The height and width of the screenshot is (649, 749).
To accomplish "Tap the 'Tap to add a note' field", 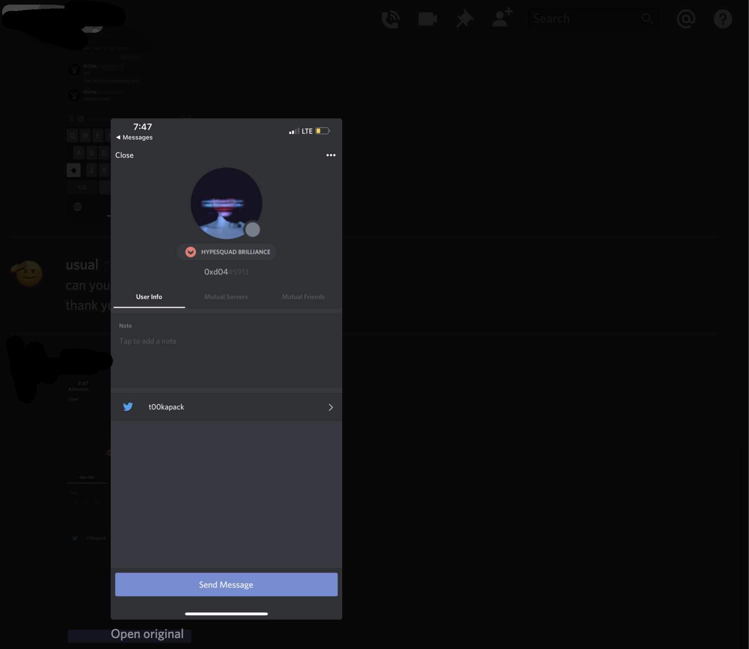I will (148, 341).
